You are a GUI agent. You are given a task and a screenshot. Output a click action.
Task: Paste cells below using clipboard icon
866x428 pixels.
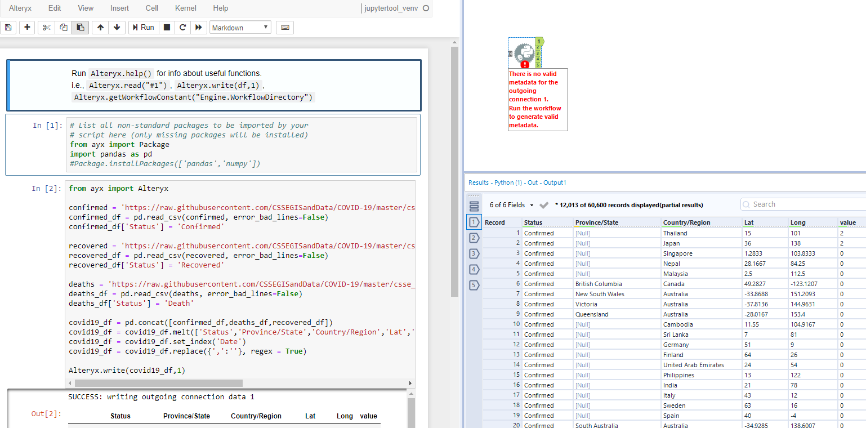(x=80, y=28)
